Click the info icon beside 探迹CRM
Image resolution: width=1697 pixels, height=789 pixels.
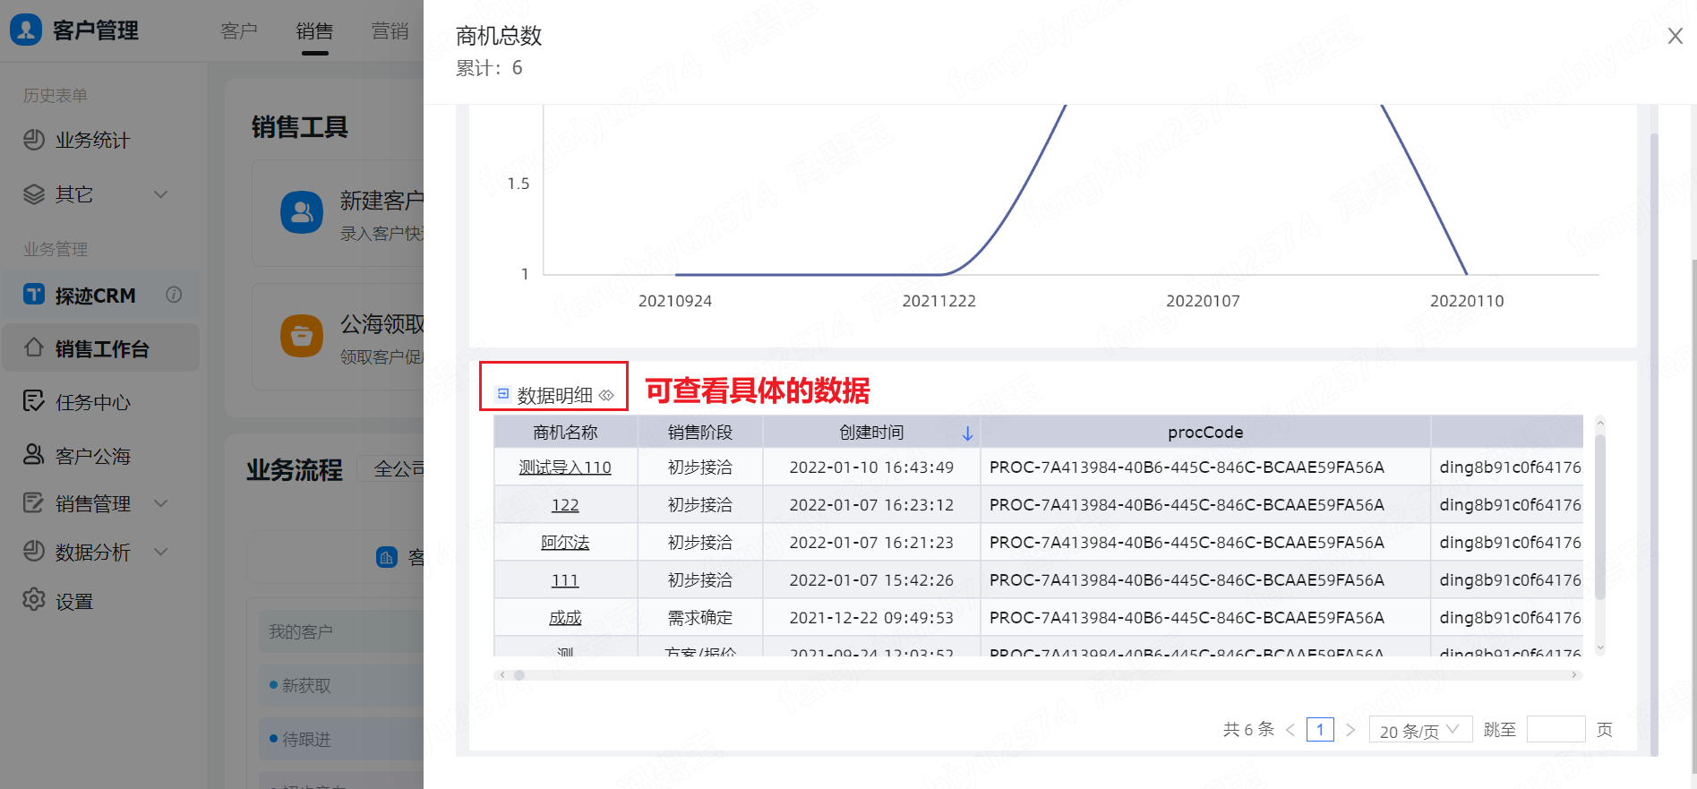click(174, 295)
